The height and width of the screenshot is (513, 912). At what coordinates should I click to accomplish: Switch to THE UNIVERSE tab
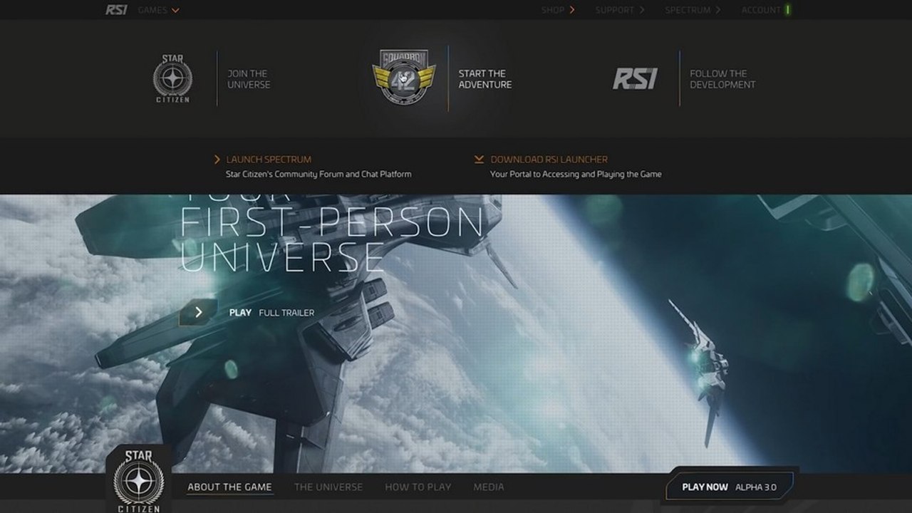328,487
